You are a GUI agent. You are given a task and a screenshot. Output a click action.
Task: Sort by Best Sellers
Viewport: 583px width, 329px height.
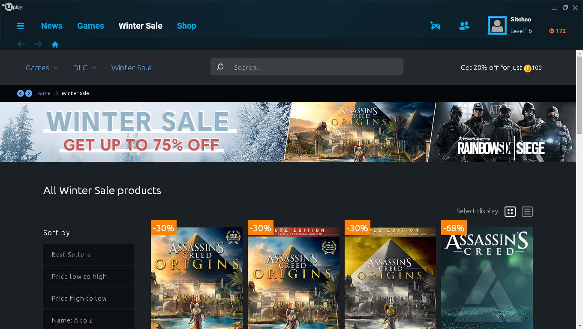pos(88,254)
